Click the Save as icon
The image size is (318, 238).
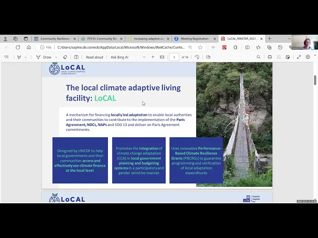point(288,57)
